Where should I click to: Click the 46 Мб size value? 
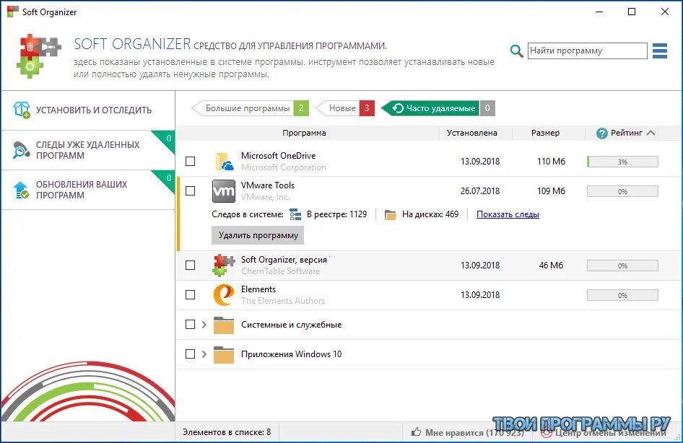(551, 265)
